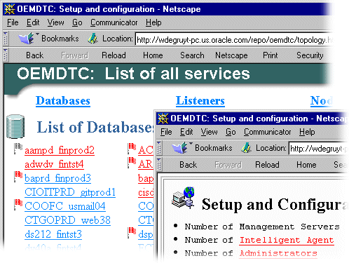Click Back button in front window
This screenshot has width=349, height=263.
(188, 165)
